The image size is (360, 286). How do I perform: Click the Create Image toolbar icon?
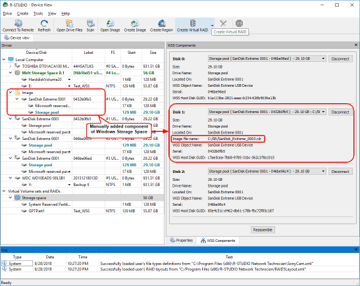135,24
